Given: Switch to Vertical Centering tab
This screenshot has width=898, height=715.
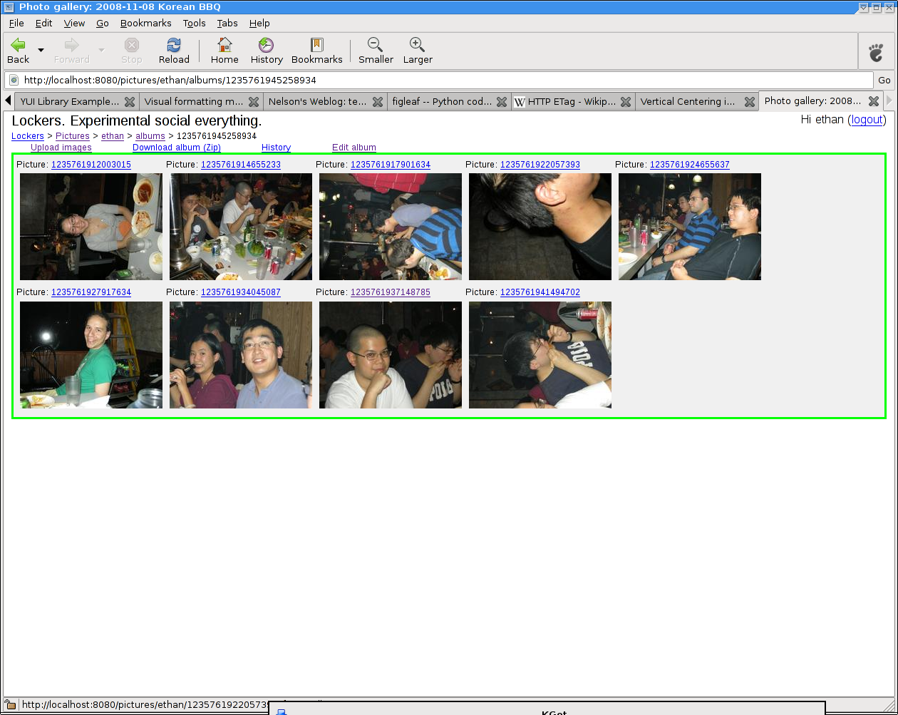Looking at the screenshot, I should coord(688,101).
